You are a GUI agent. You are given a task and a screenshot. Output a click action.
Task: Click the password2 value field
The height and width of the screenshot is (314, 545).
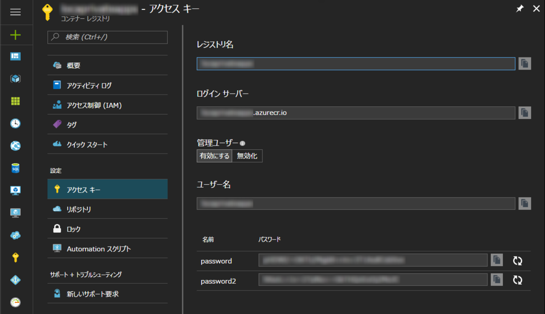click(373, 279)
